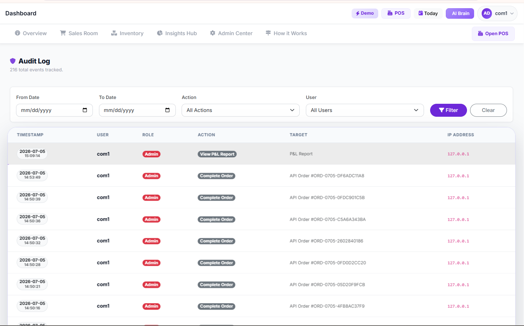Click the Today button
524x326 pixels.
428,13
